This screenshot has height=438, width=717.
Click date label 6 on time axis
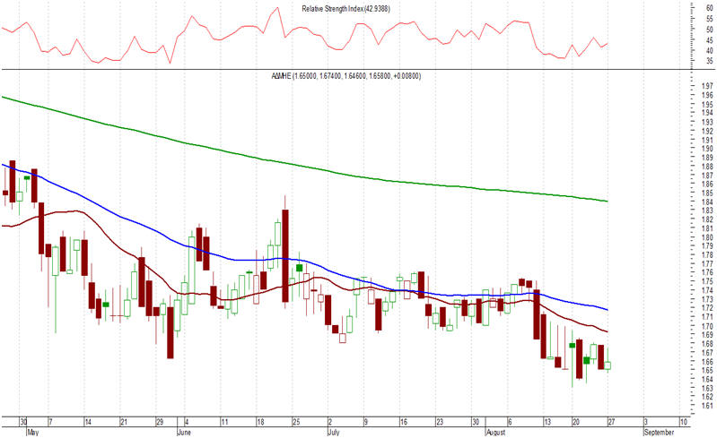[511, 422]
